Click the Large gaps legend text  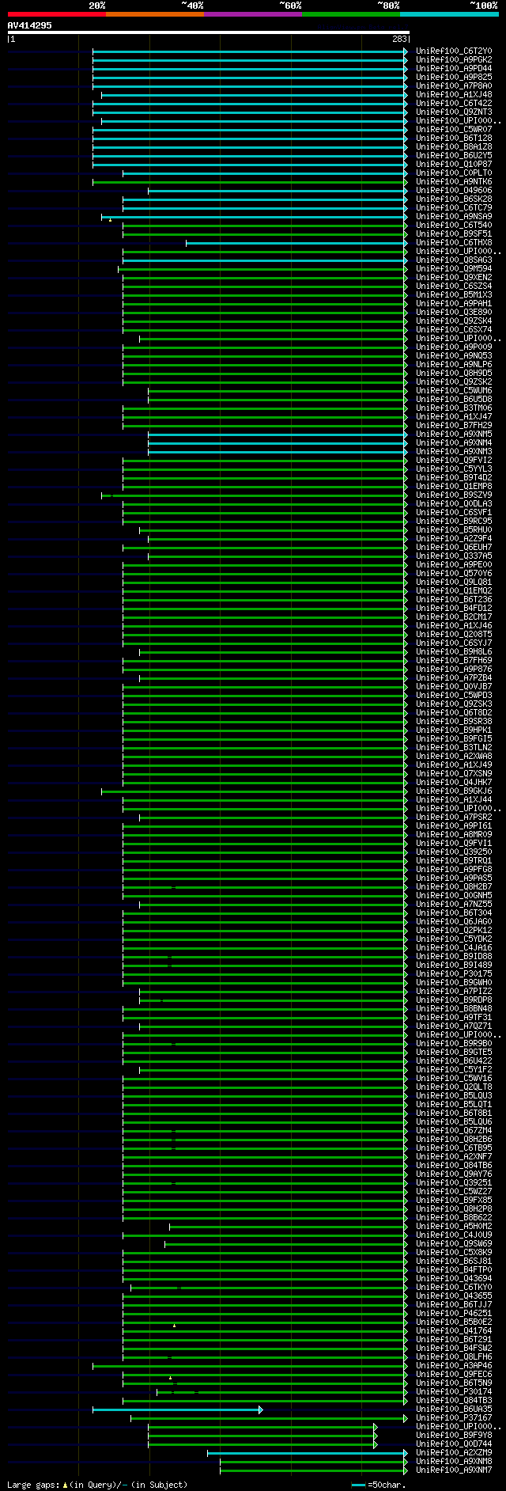97,1485
